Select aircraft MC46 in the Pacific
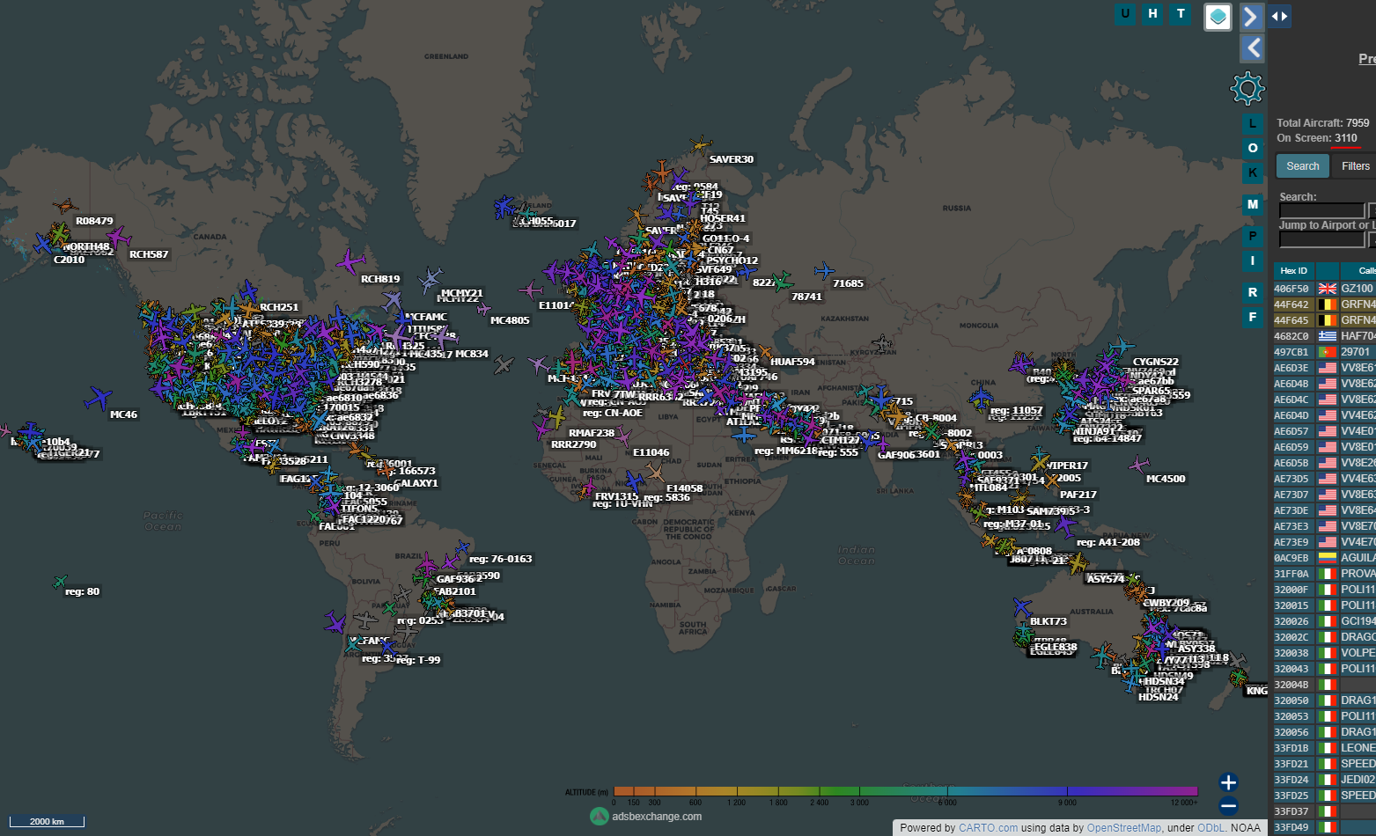 (x=98, y=398)
